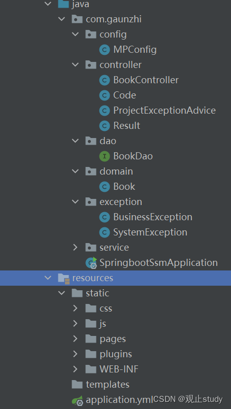
Task: Click the Result class icon
Action: (x=105, y=126)
